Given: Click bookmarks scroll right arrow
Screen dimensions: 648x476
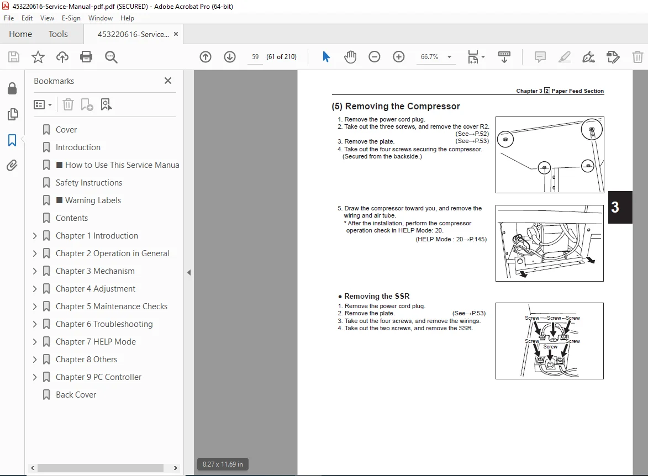Looking at the screenshot, I should (x=176, y=468).
